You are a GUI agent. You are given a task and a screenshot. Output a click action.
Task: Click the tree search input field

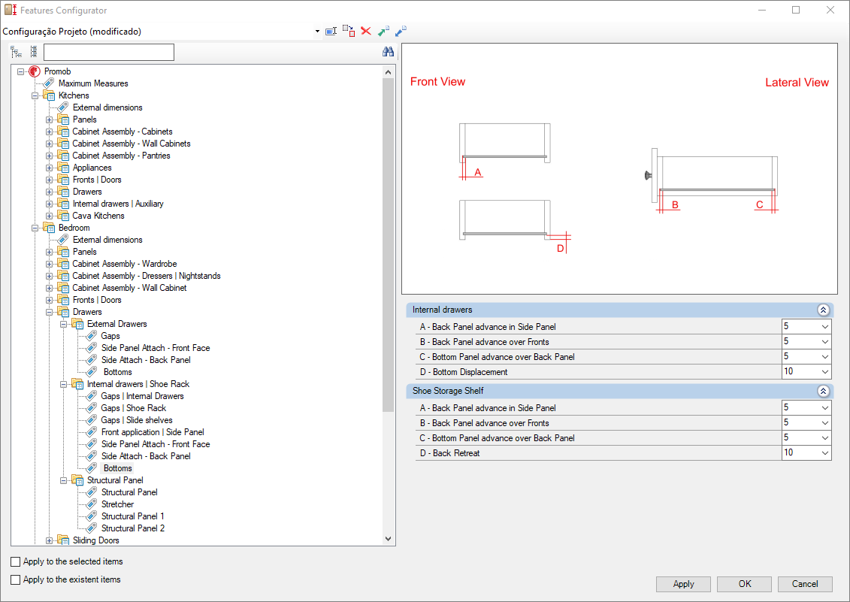click(109, 52)
